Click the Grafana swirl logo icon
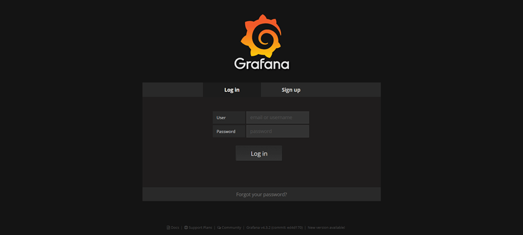This screenshot has height=235, width=523. [261, 36]
